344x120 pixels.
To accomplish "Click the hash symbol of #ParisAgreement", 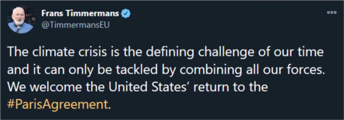I will tap(10, 105).
